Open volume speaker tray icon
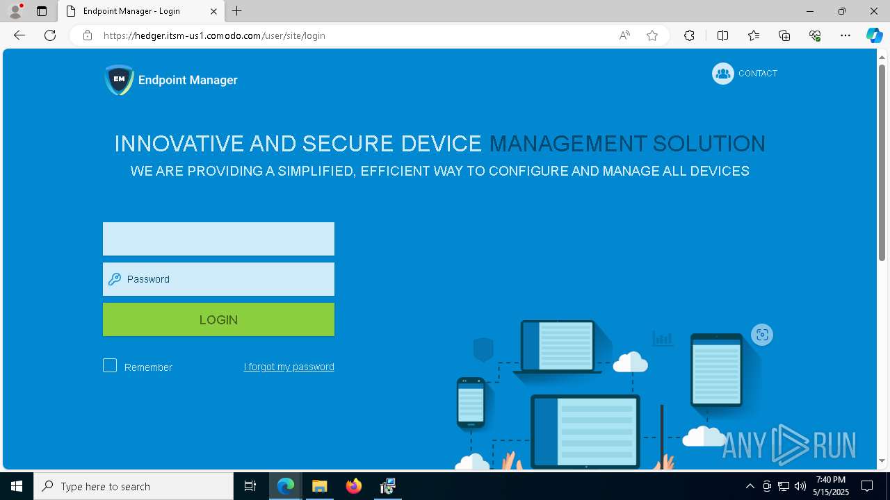The height and width of the screenshot is (500, 890). (x=800, y=486)
